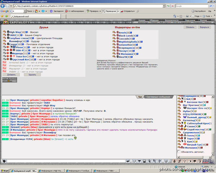216x173 pixels.
Task: Click the Добавить friend button
Action: 11,75
